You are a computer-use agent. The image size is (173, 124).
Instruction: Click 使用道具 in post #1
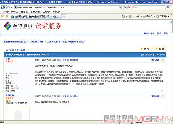155,60
